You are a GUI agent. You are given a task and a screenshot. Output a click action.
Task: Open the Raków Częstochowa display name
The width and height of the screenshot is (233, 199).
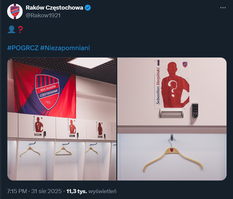[54, 8]
